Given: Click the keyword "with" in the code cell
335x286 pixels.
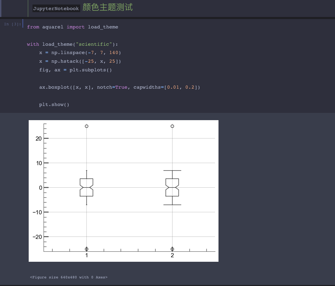Looking at the screenshot, I should point(33,44).
